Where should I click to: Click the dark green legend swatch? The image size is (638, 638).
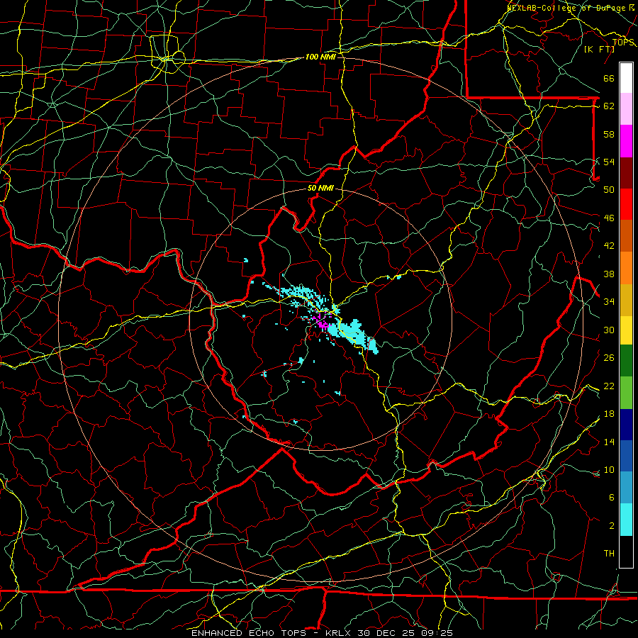(x=626, y=361)
